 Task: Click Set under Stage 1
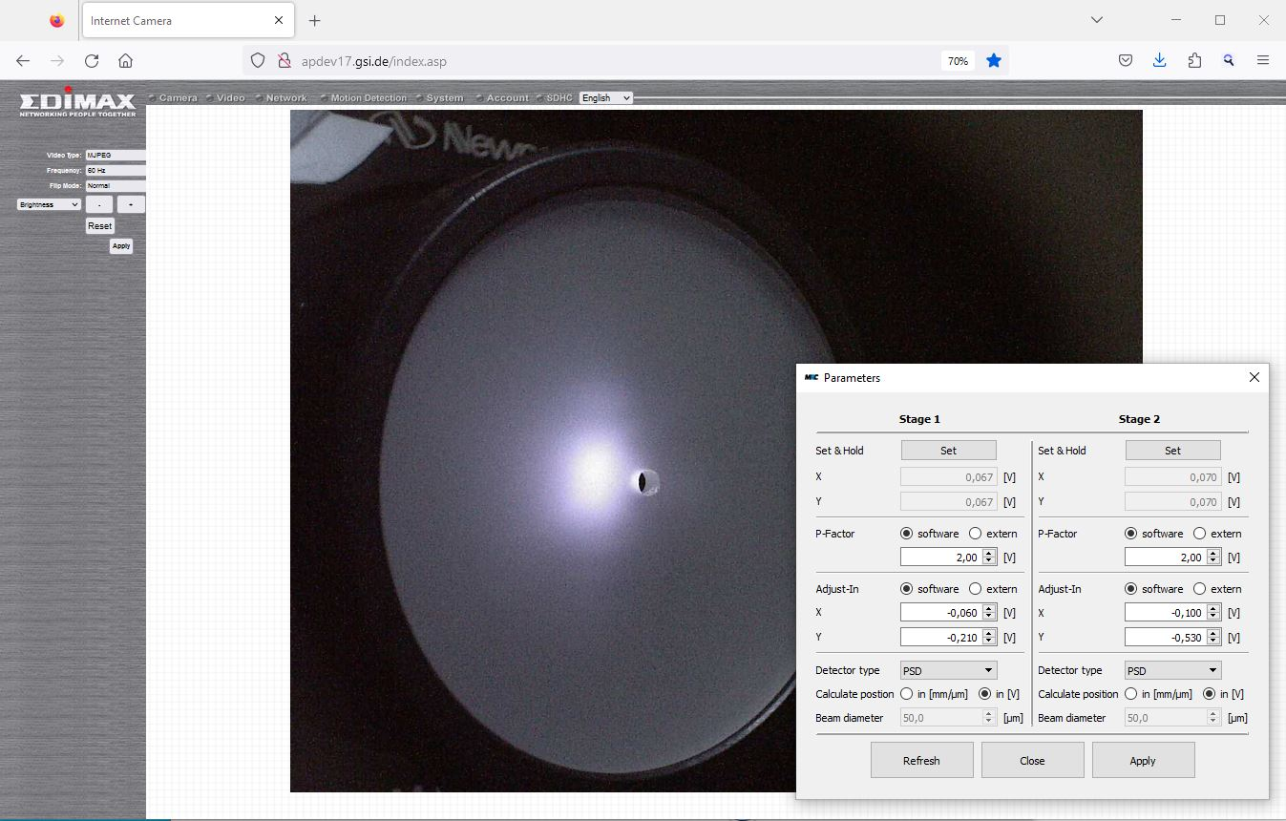click(x=948, y=451)
